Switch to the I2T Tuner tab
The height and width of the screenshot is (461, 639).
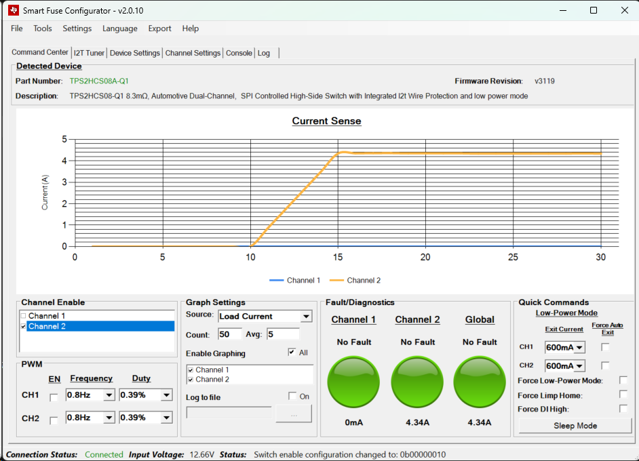coord(90,53)
